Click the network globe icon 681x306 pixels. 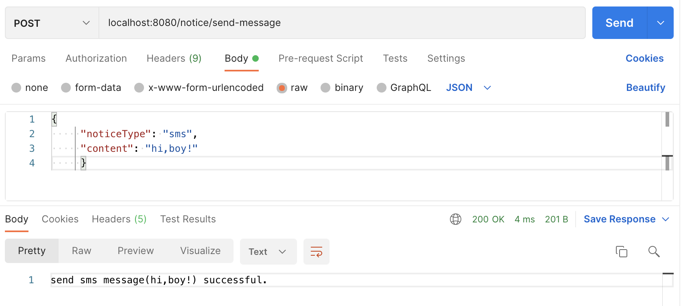pos(455,219)
